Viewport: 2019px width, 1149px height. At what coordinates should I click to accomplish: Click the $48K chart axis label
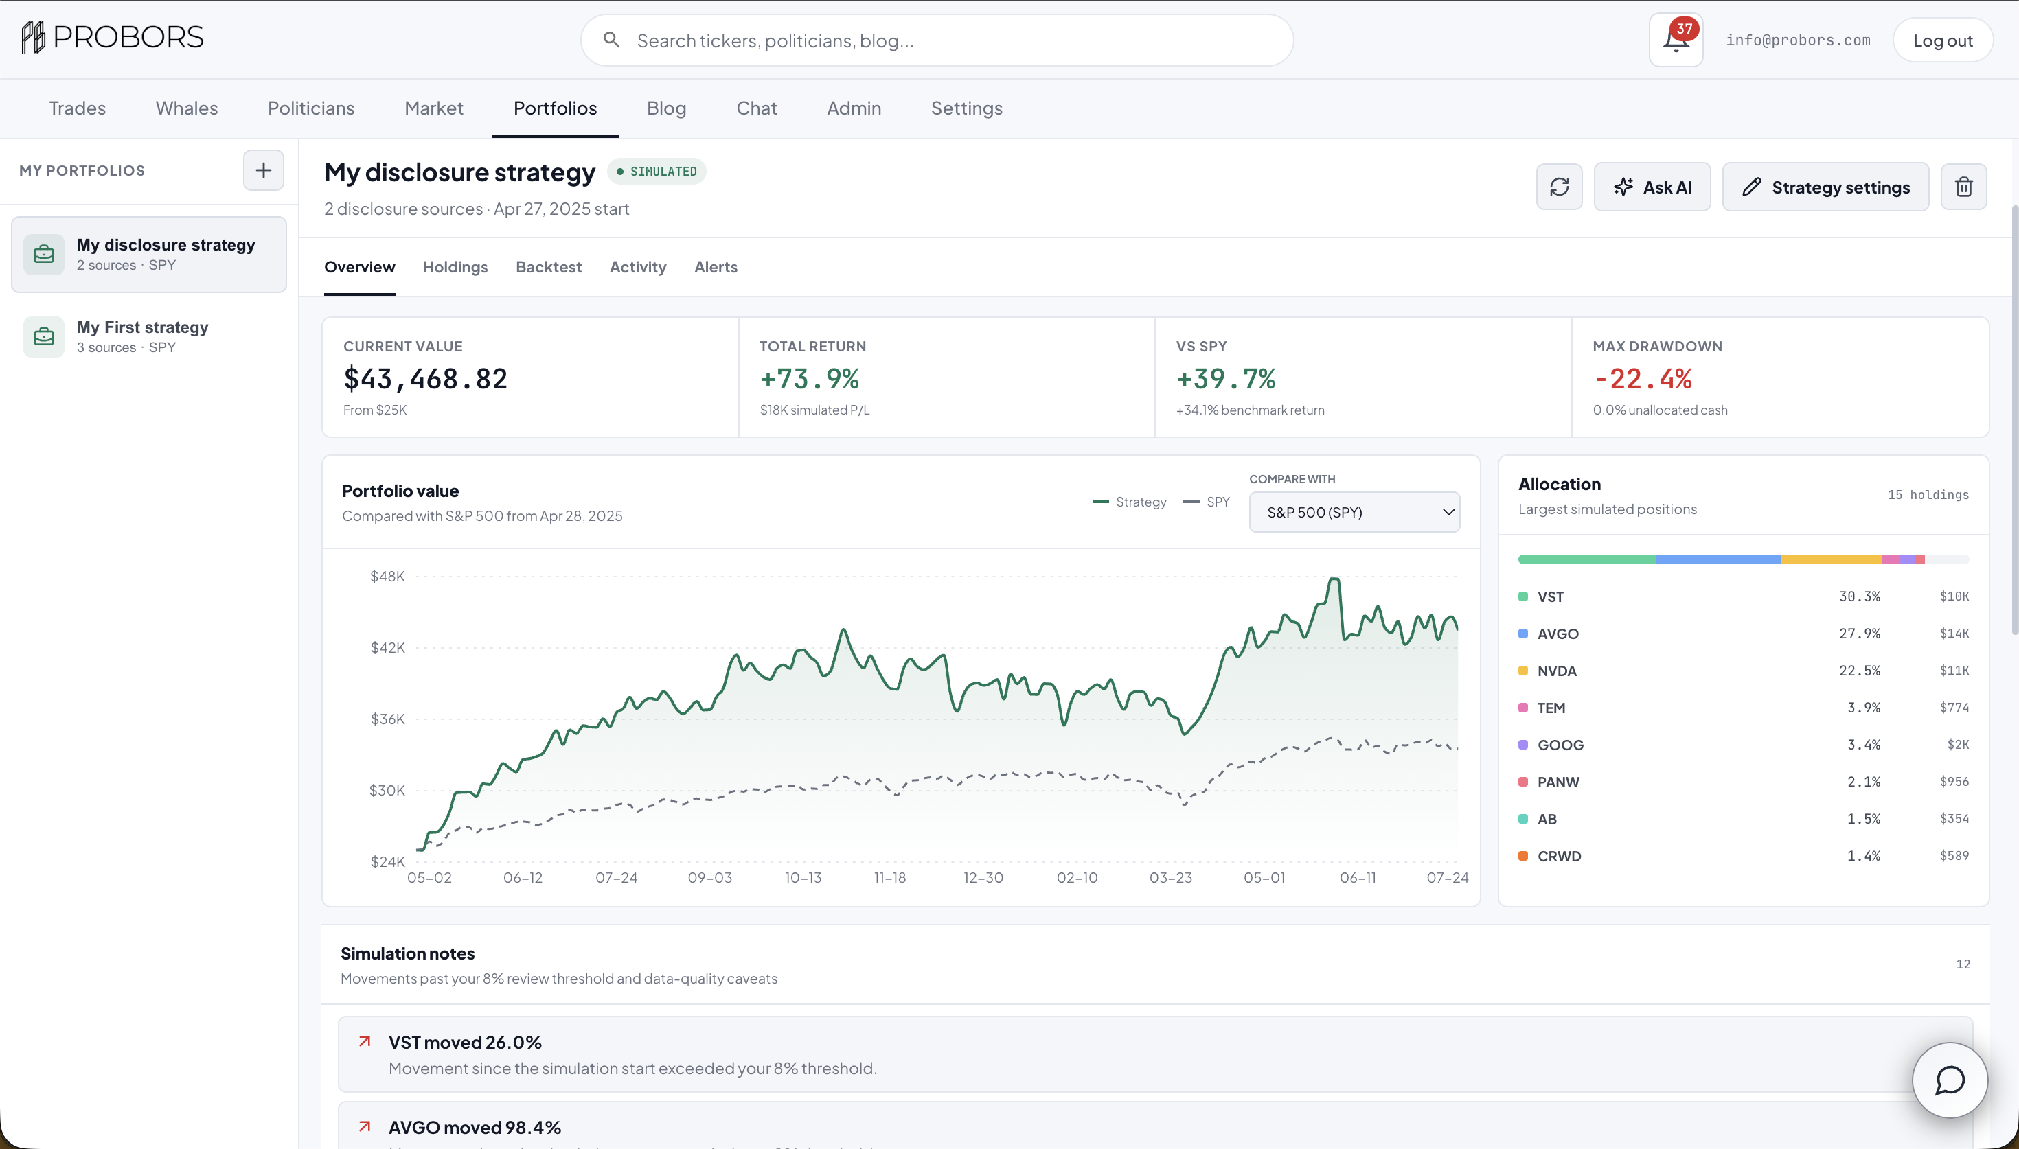pyautogui.click(x=387, y=576)
